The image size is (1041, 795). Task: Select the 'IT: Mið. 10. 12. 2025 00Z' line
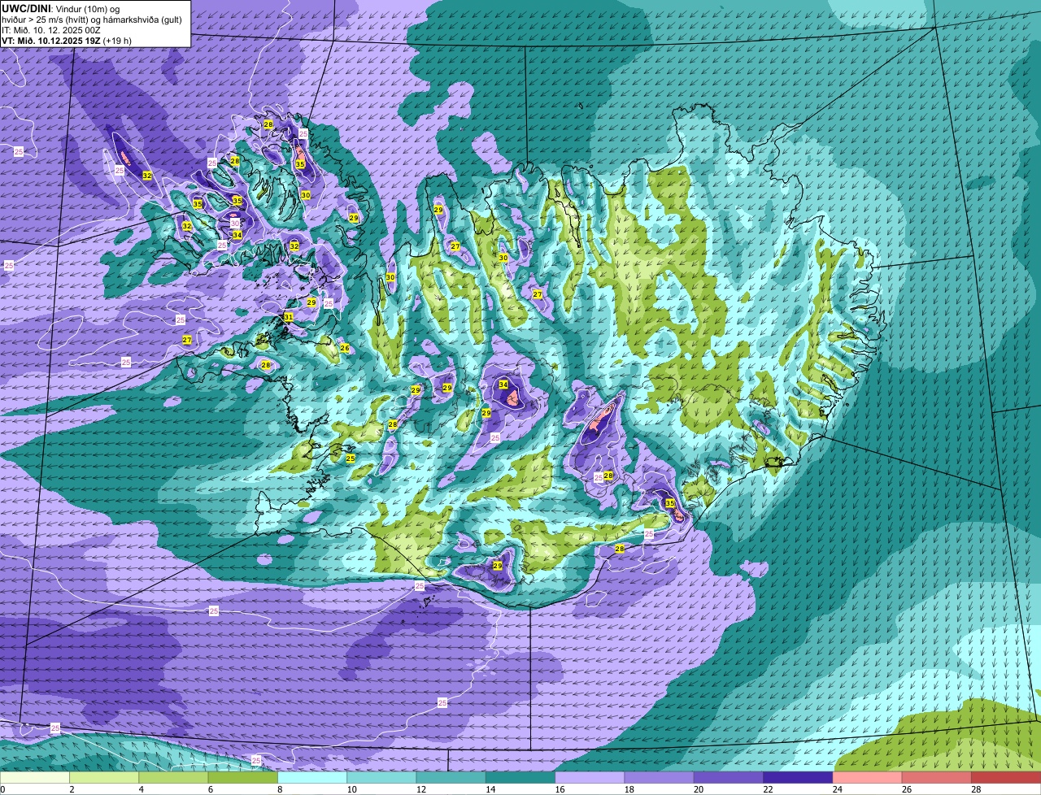(53, 29)
